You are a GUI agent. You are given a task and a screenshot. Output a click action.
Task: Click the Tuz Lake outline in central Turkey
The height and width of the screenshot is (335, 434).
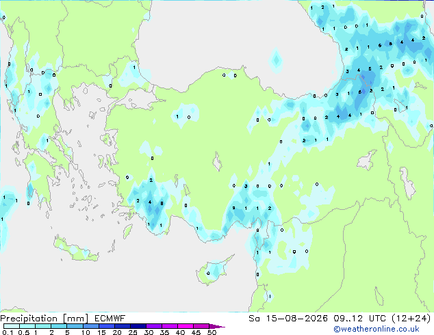(x=217, y=162)
